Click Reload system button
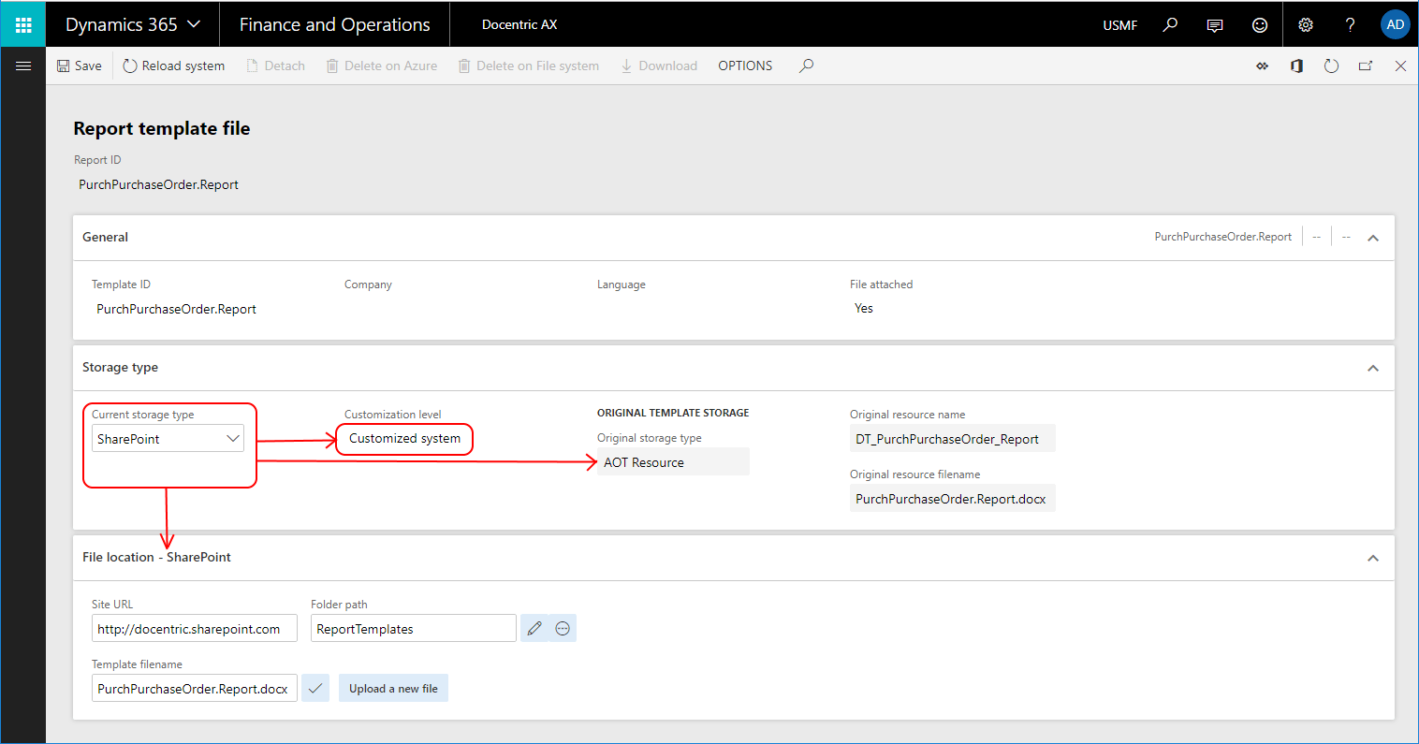Image resolution: width=1419 pixels, height=744 pixels. [174, 66]
